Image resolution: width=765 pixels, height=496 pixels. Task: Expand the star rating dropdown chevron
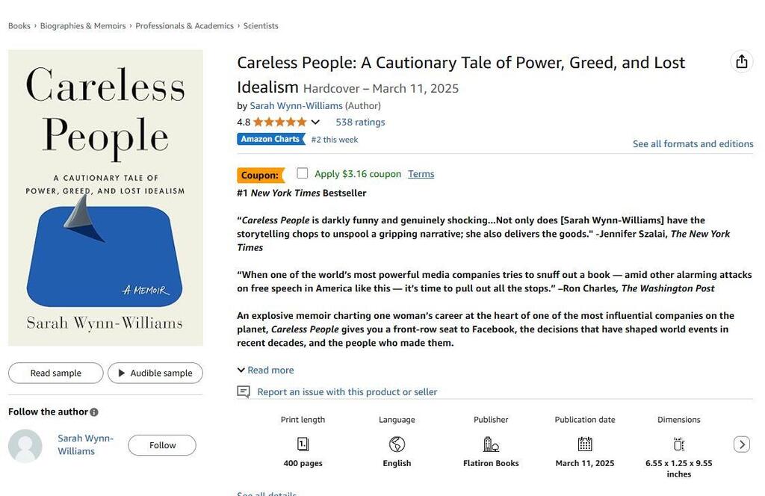316,122
